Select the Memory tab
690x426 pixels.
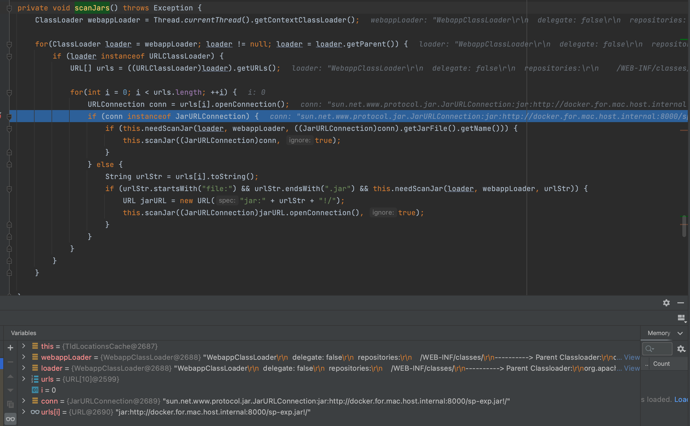(x=659, y=333)
